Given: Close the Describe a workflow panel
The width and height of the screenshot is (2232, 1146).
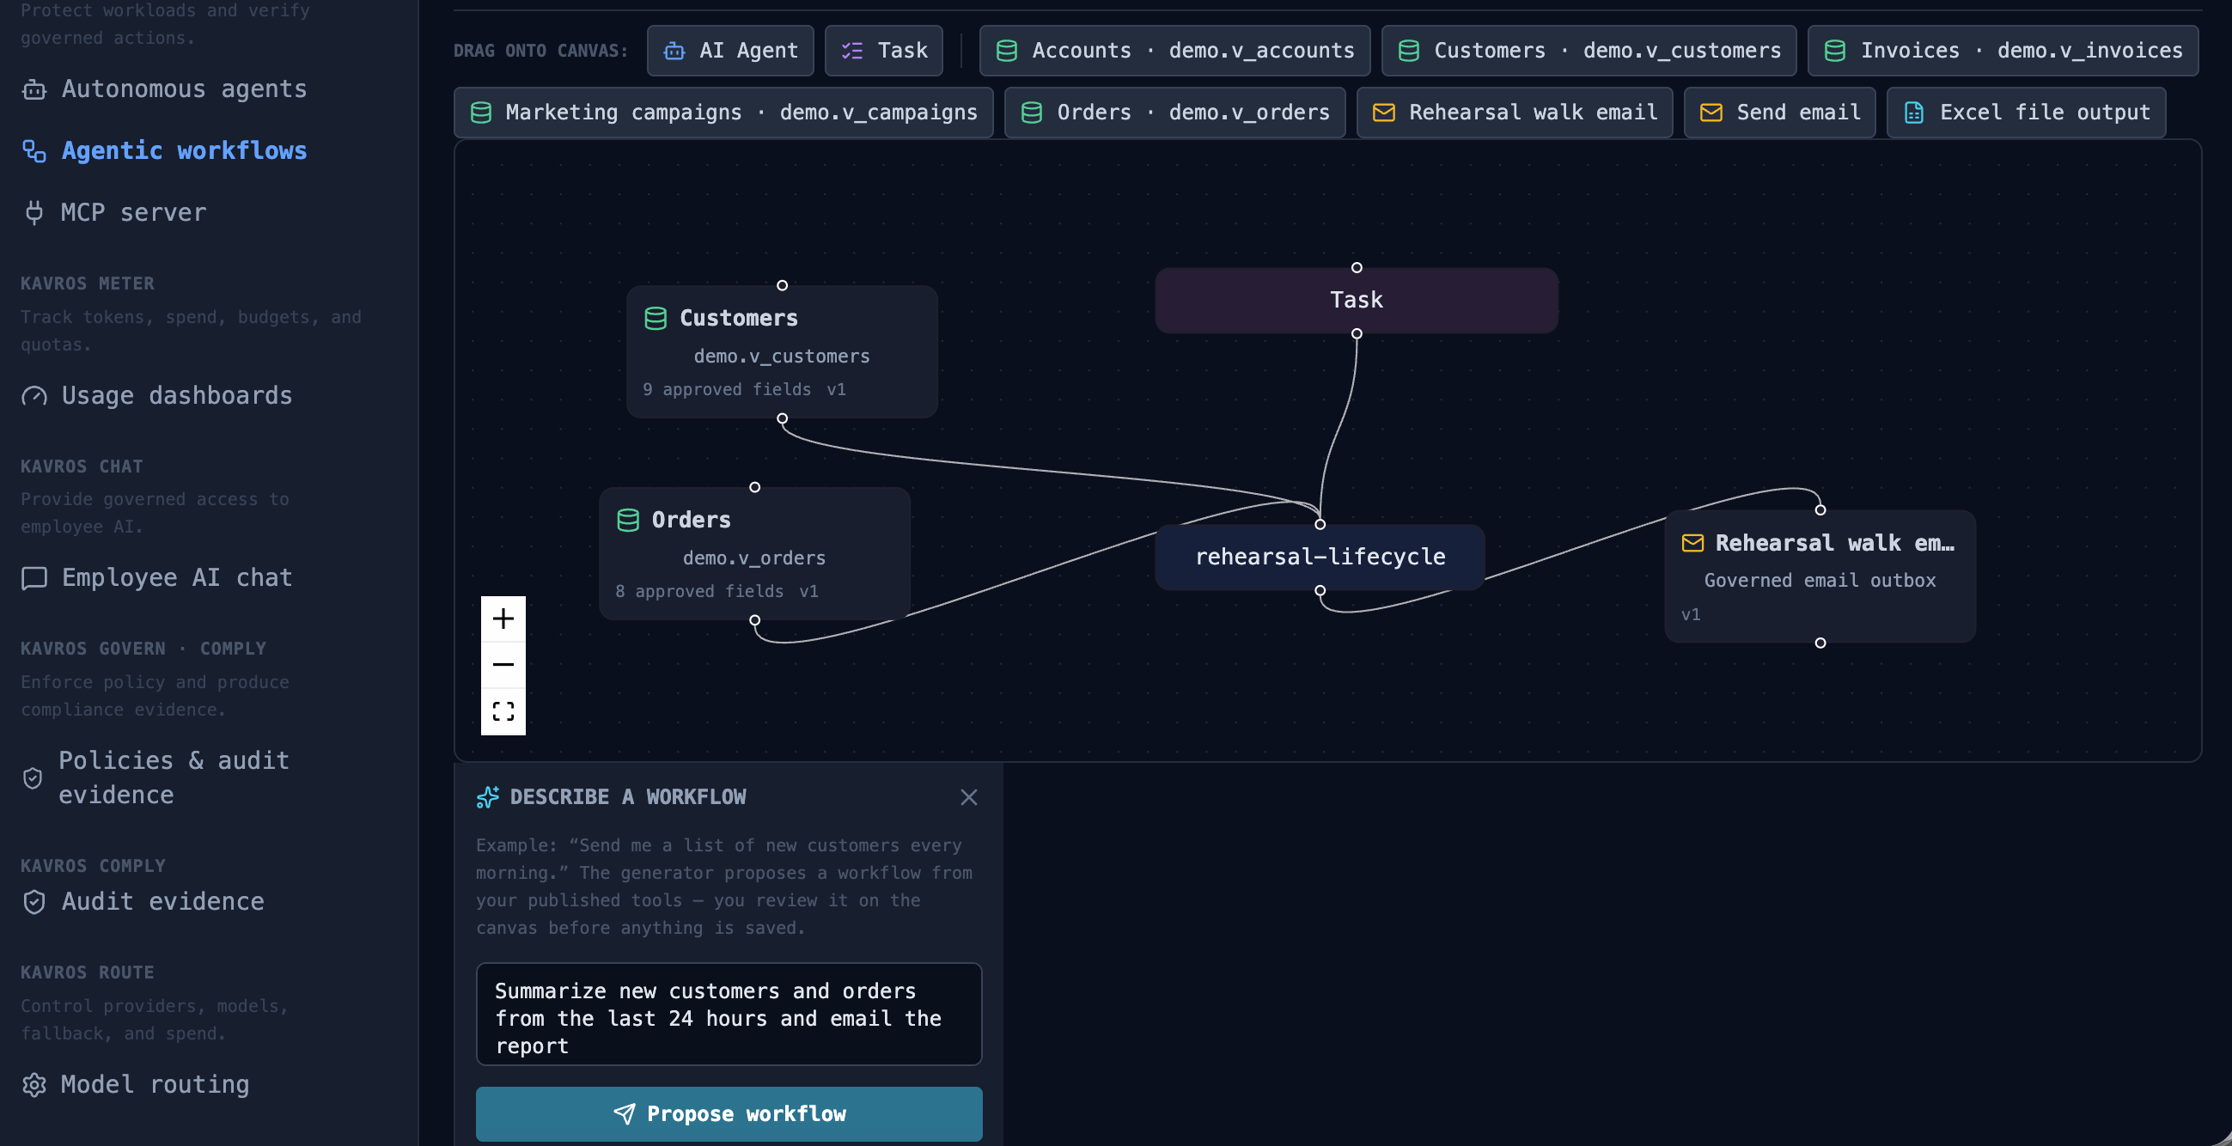Looking at the screenshot, I should pyautogui.click(x=969, y=797).
